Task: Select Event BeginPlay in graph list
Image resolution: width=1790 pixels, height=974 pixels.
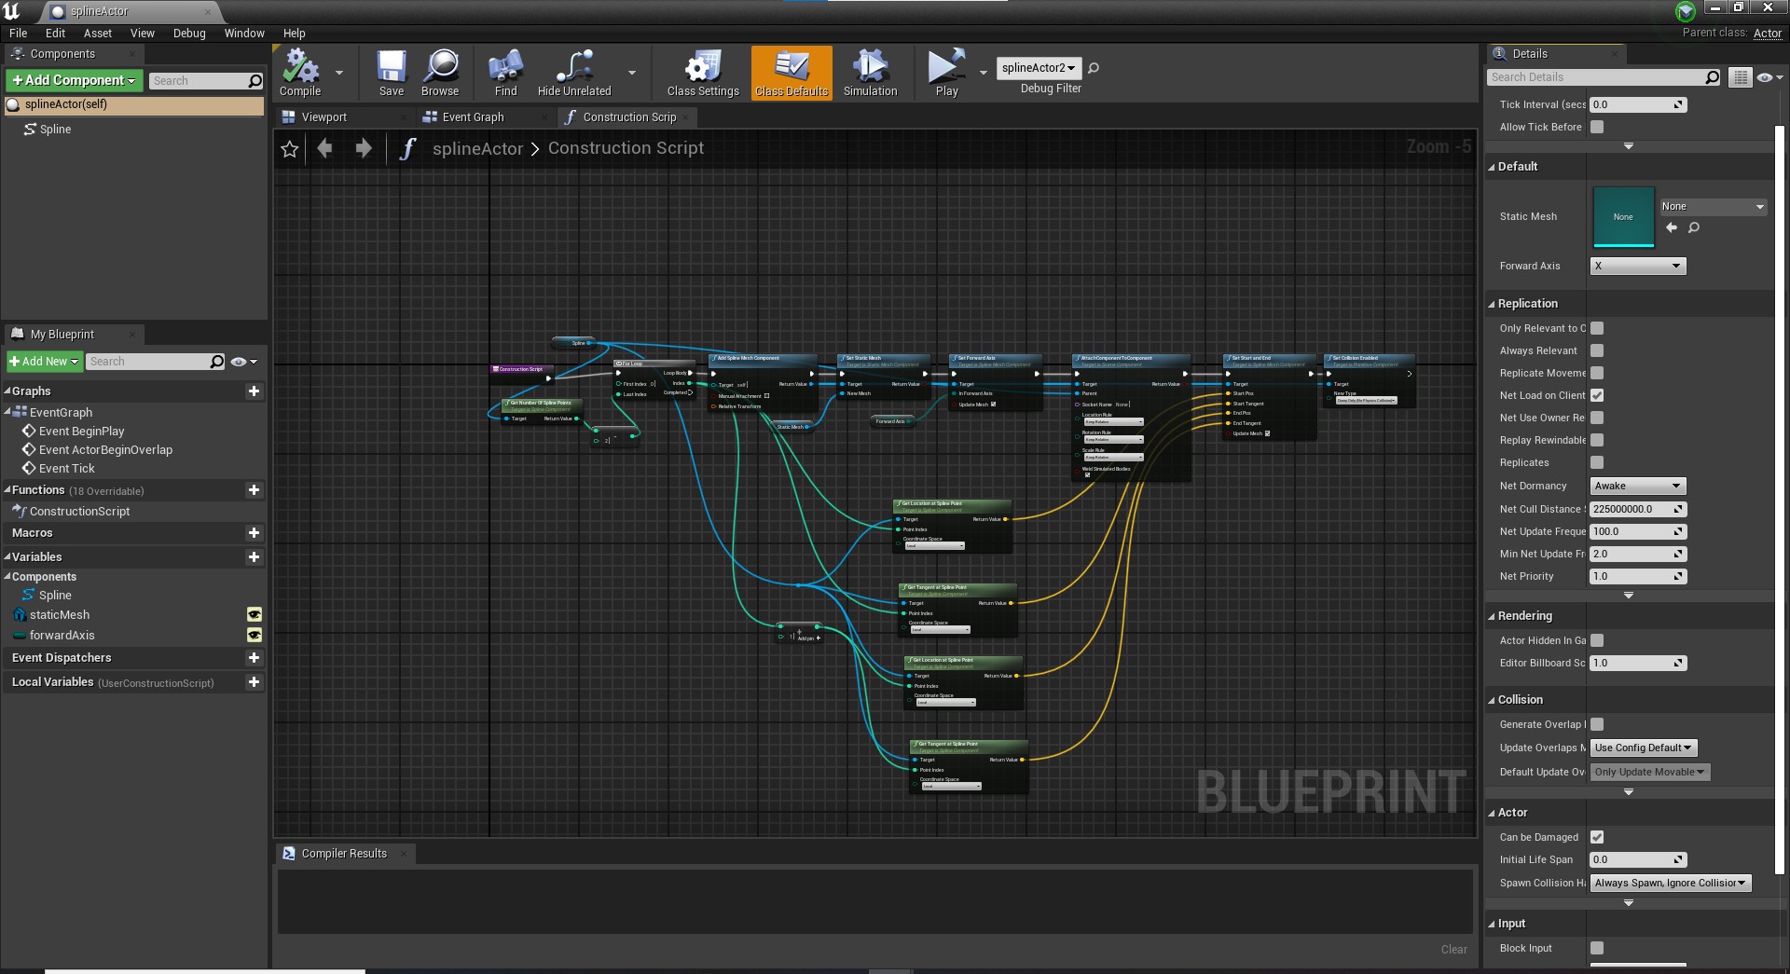Action: click(81, 432)
